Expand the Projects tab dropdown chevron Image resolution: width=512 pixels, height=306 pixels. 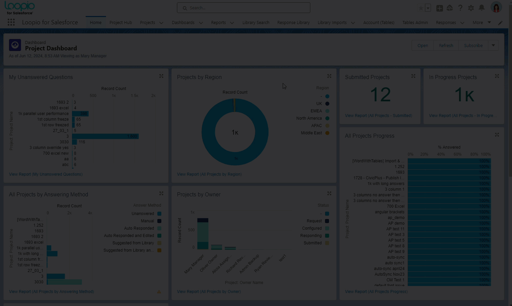point(161,23)
